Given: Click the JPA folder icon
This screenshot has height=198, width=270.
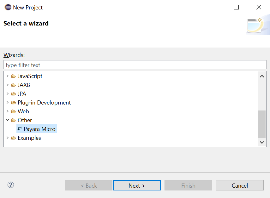Looking at the screenshot, I should [14, 94].
